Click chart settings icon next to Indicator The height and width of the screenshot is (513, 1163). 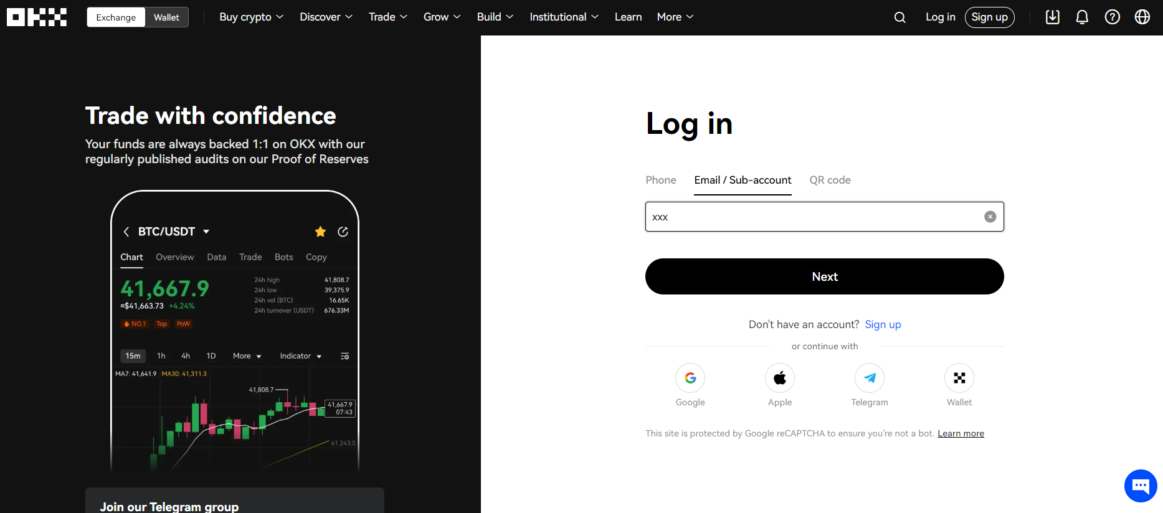(x=344, y=356)
